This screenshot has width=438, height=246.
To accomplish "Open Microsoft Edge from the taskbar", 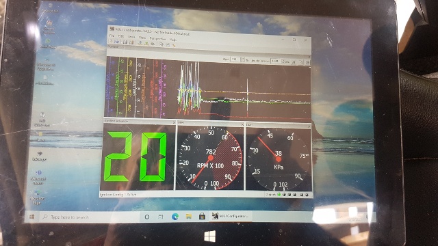I will (x=175, y=216).
